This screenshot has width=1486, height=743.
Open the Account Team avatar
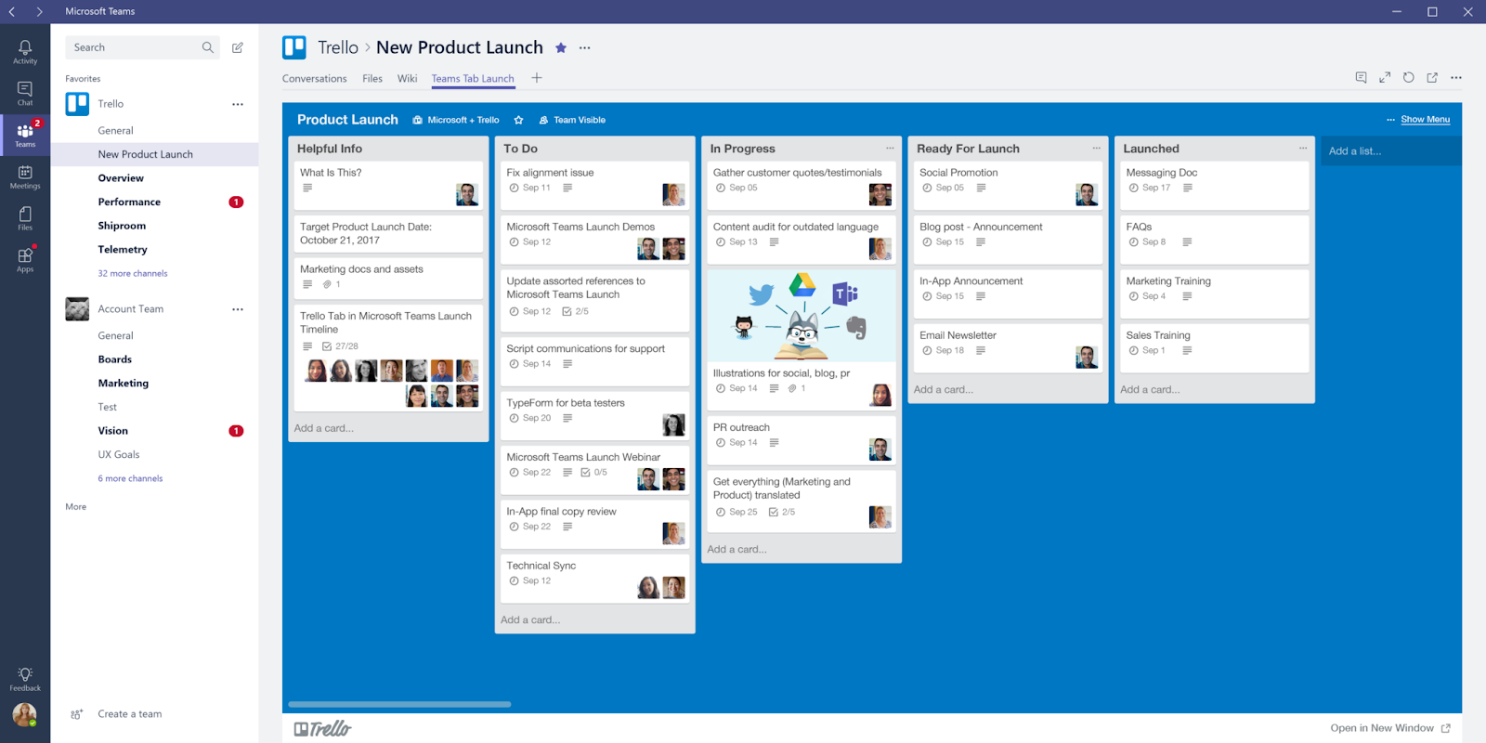click(x=77, y=309)
